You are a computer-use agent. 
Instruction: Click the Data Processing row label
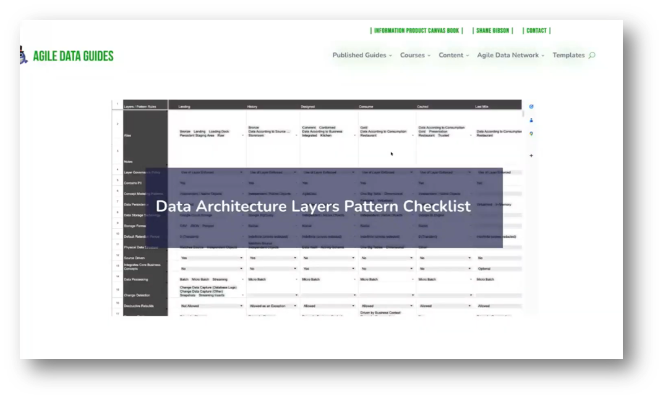click(x=135, y=279)
